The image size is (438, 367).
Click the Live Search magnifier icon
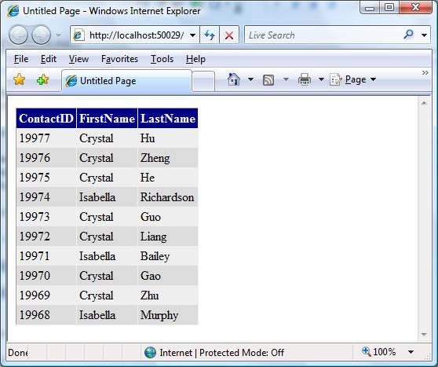(408, 35)
